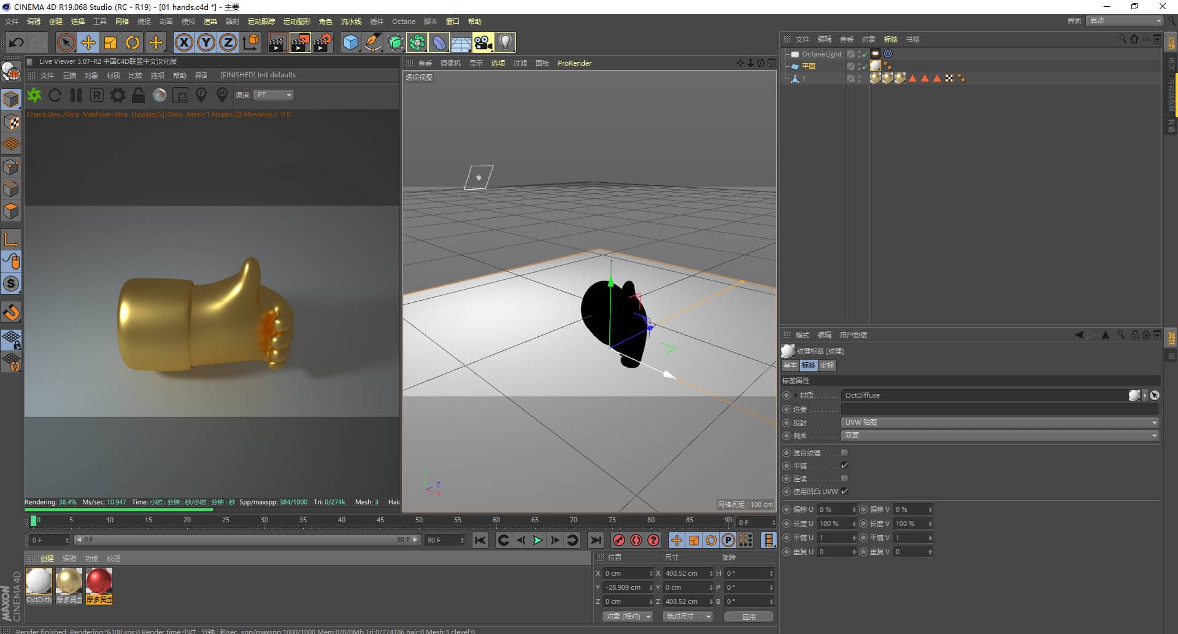Select the OctDiffuse white material thumbnail

click(x=39, y=581)
